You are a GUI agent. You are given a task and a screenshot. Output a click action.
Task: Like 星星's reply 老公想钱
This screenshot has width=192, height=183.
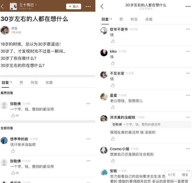pyautogui.click(x=113, y=107)
